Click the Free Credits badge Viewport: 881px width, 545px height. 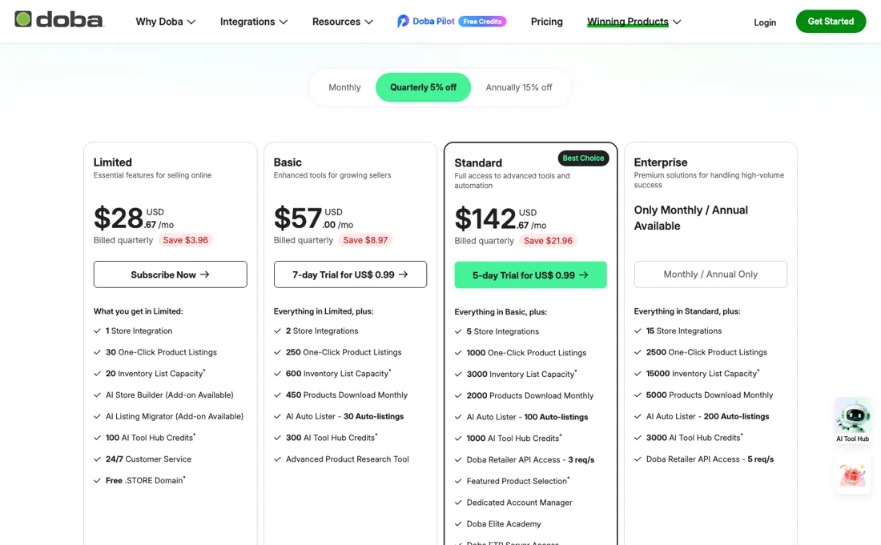482,22
